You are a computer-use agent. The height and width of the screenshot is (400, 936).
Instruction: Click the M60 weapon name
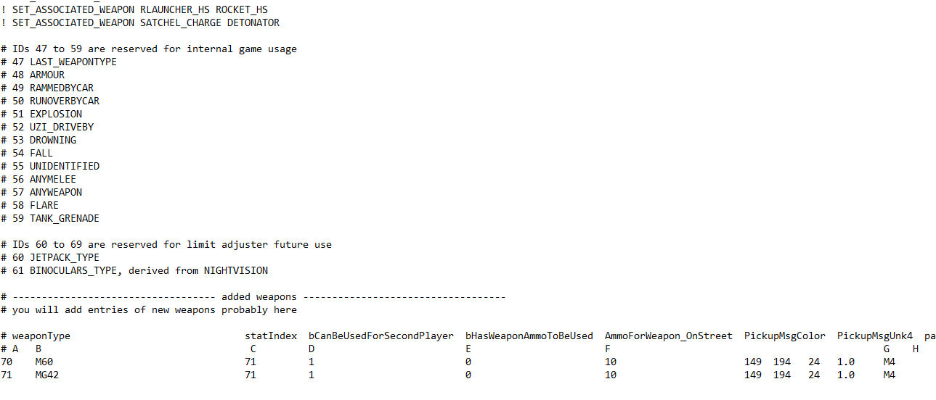coord(44,362)
